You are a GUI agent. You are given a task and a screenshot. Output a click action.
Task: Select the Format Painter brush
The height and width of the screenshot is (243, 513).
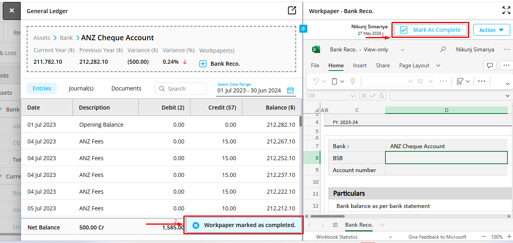(353, 81)
